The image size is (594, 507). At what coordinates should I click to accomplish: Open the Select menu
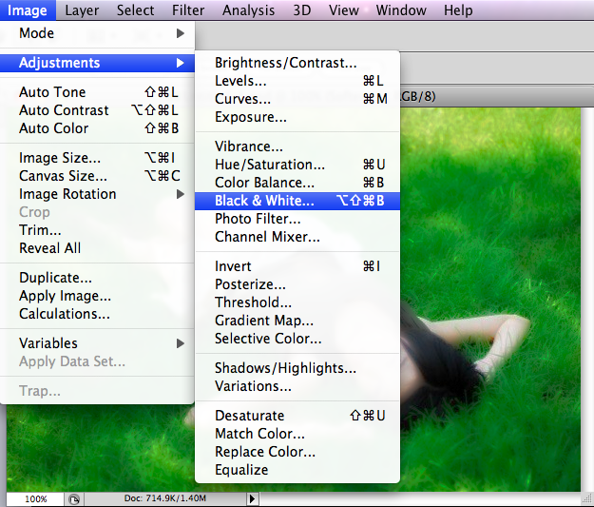135,10
